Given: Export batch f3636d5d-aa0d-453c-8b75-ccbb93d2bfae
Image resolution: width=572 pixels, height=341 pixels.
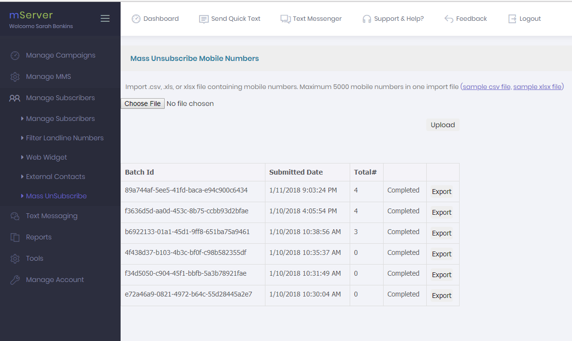Looking at the screenshot, I should pos(441,212).
